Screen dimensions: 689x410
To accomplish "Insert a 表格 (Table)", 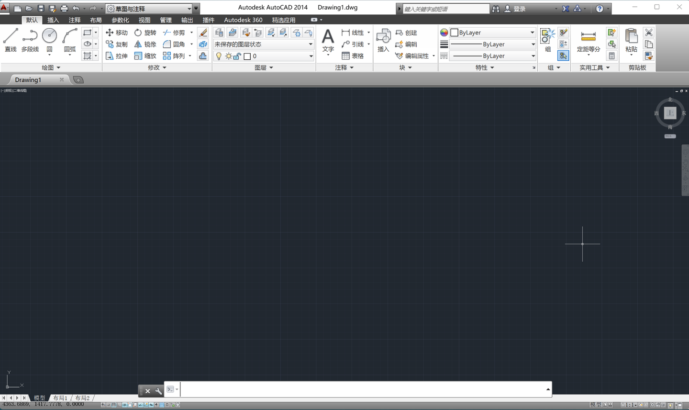I will pyautogui.click(x=353, y=56).
